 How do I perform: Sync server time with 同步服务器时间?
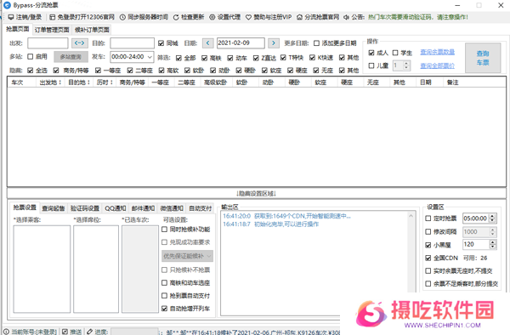point(144,17)
